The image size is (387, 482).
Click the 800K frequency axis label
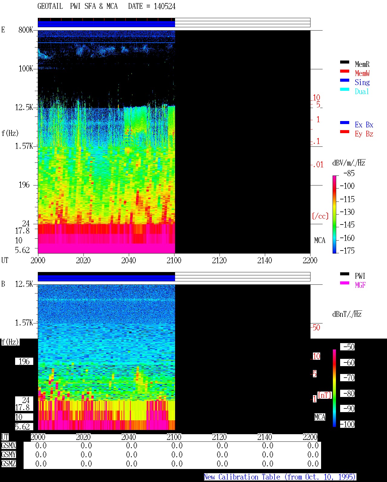[26, 30]
